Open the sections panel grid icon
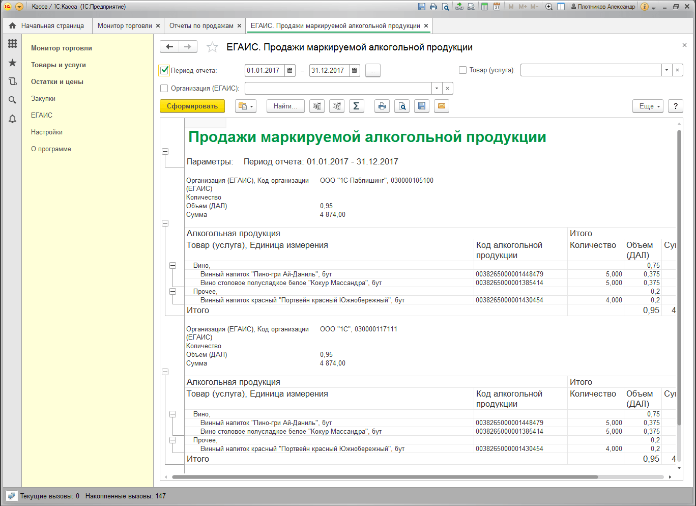696x506 pixels. click(x=13, y=44)
